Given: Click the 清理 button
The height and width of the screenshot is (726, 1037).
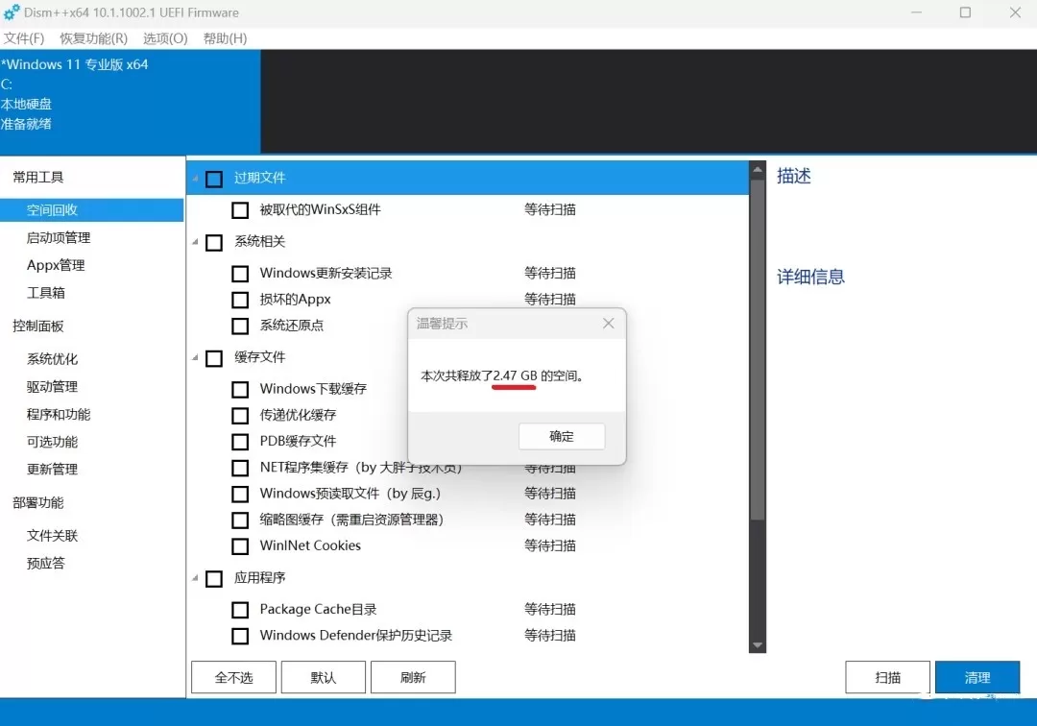Looking at the screenshot, I should (x=977, y=677).
